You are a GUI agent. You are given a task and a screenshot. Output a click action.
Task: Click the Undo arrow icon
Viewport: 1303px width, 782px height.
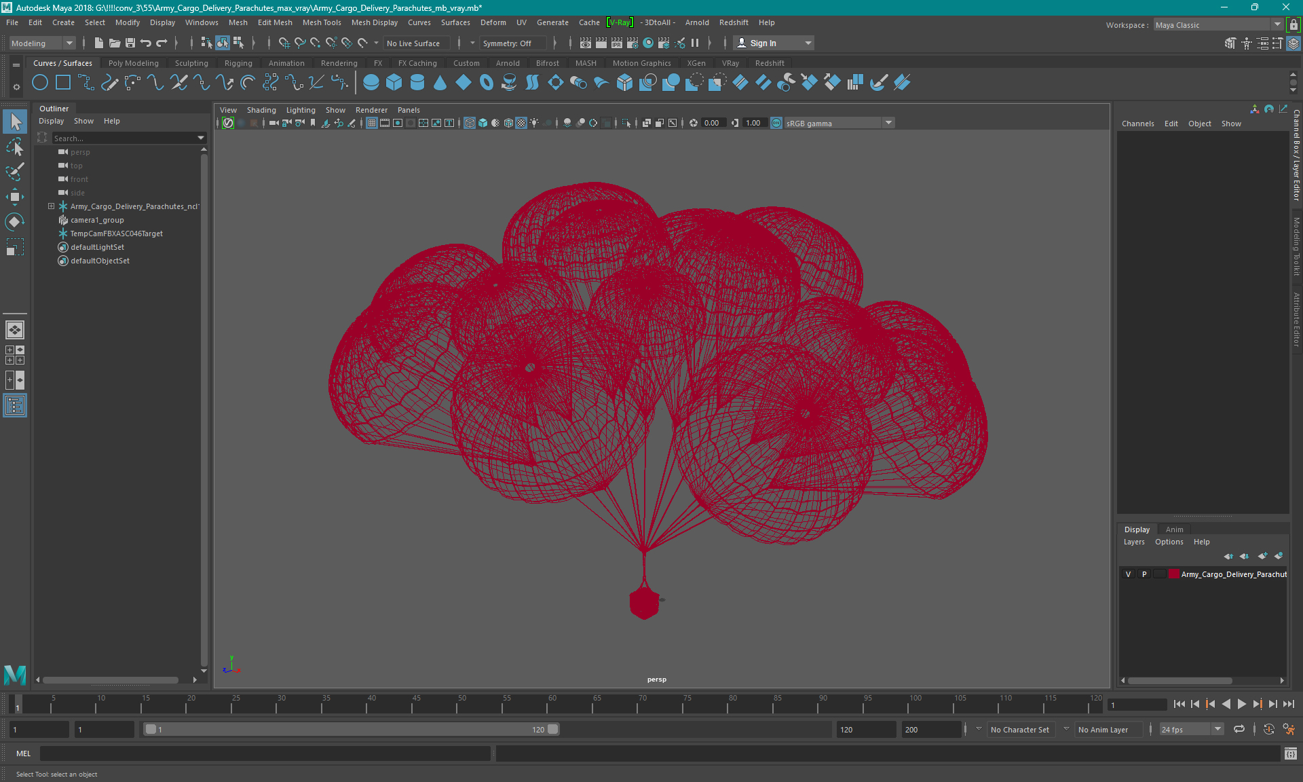point(146,43)
